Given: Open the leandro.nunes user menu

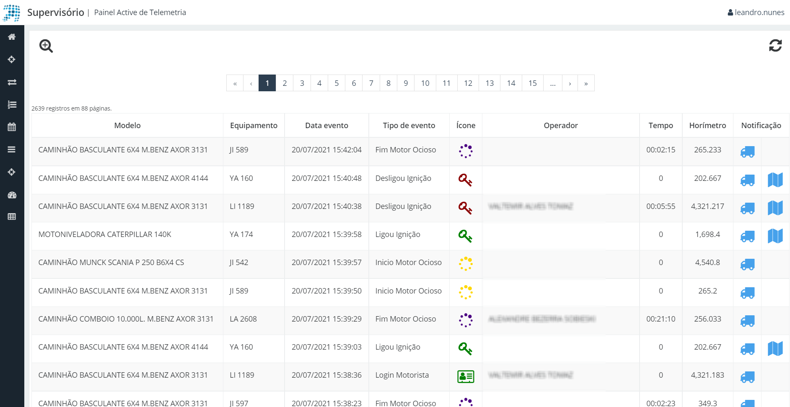Looking at the screenshot, I should click(x=756, y=13).
